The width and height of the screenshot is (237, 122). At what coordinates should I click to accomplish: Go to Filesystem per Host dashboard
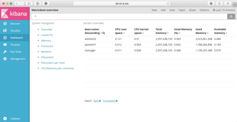52,63
